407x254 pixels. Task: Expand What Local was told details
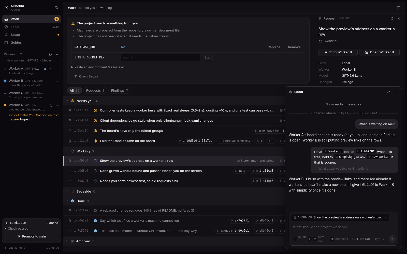point(341,169)
